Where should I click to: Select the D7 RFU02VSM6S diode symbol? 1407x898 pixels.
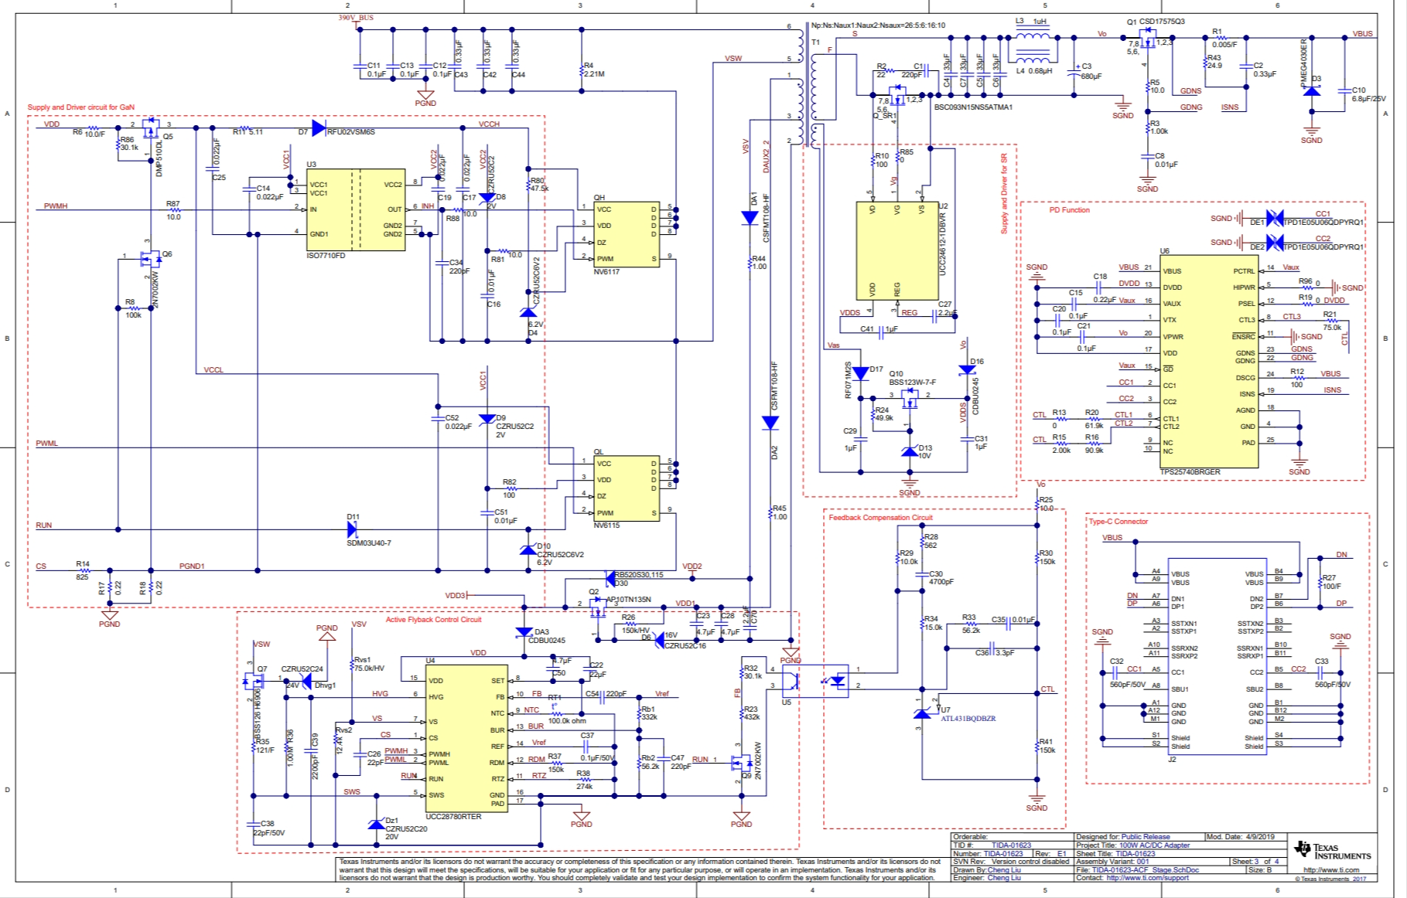pos(319,128)
